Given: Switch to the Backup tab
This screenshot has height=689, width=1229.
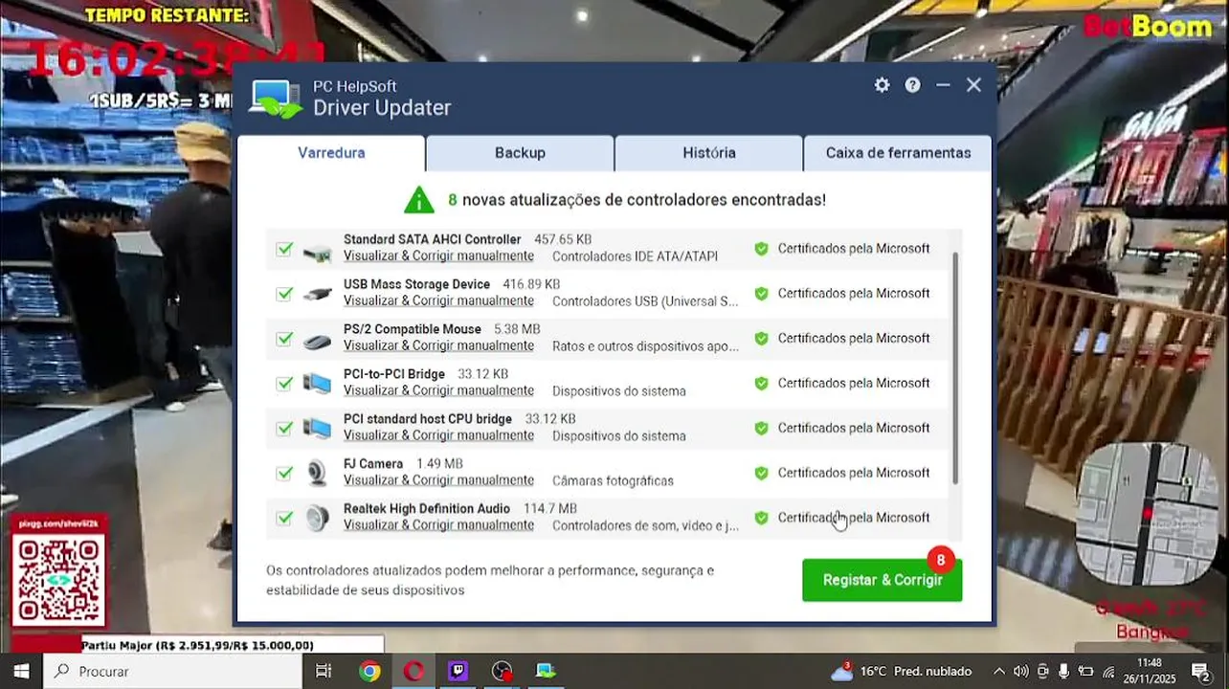Looking at the screenshot, I should pyautogui.click(x=520, y=153).
